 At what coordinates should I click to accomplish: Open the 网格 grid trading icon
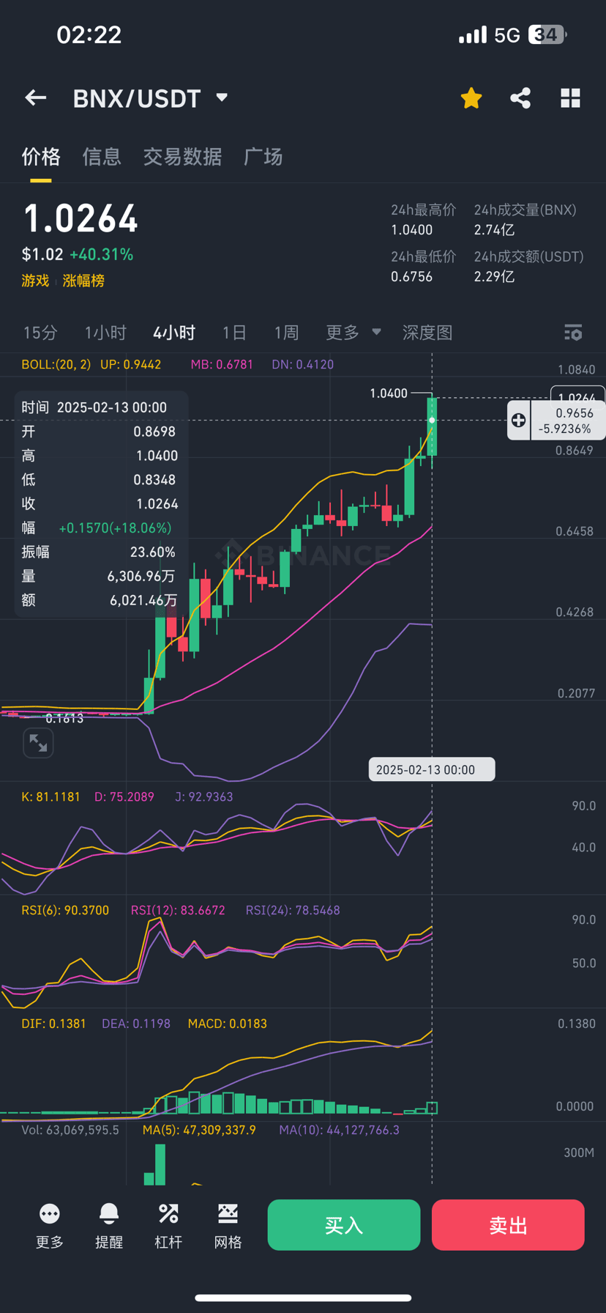point(228,1226)
